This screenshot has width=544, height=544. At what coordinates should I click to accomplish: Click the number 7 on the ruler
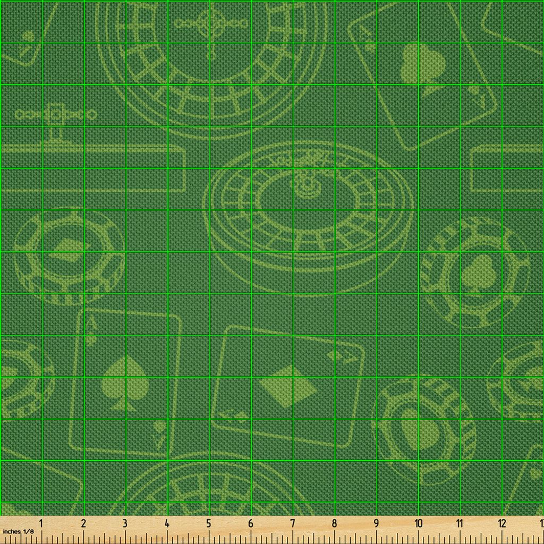293,523
